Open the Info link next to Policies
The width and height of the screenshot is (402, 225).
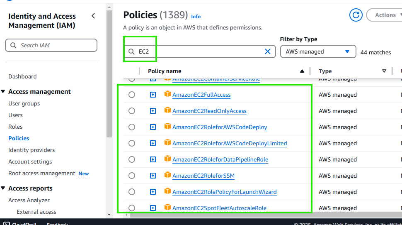coord(196,17)
